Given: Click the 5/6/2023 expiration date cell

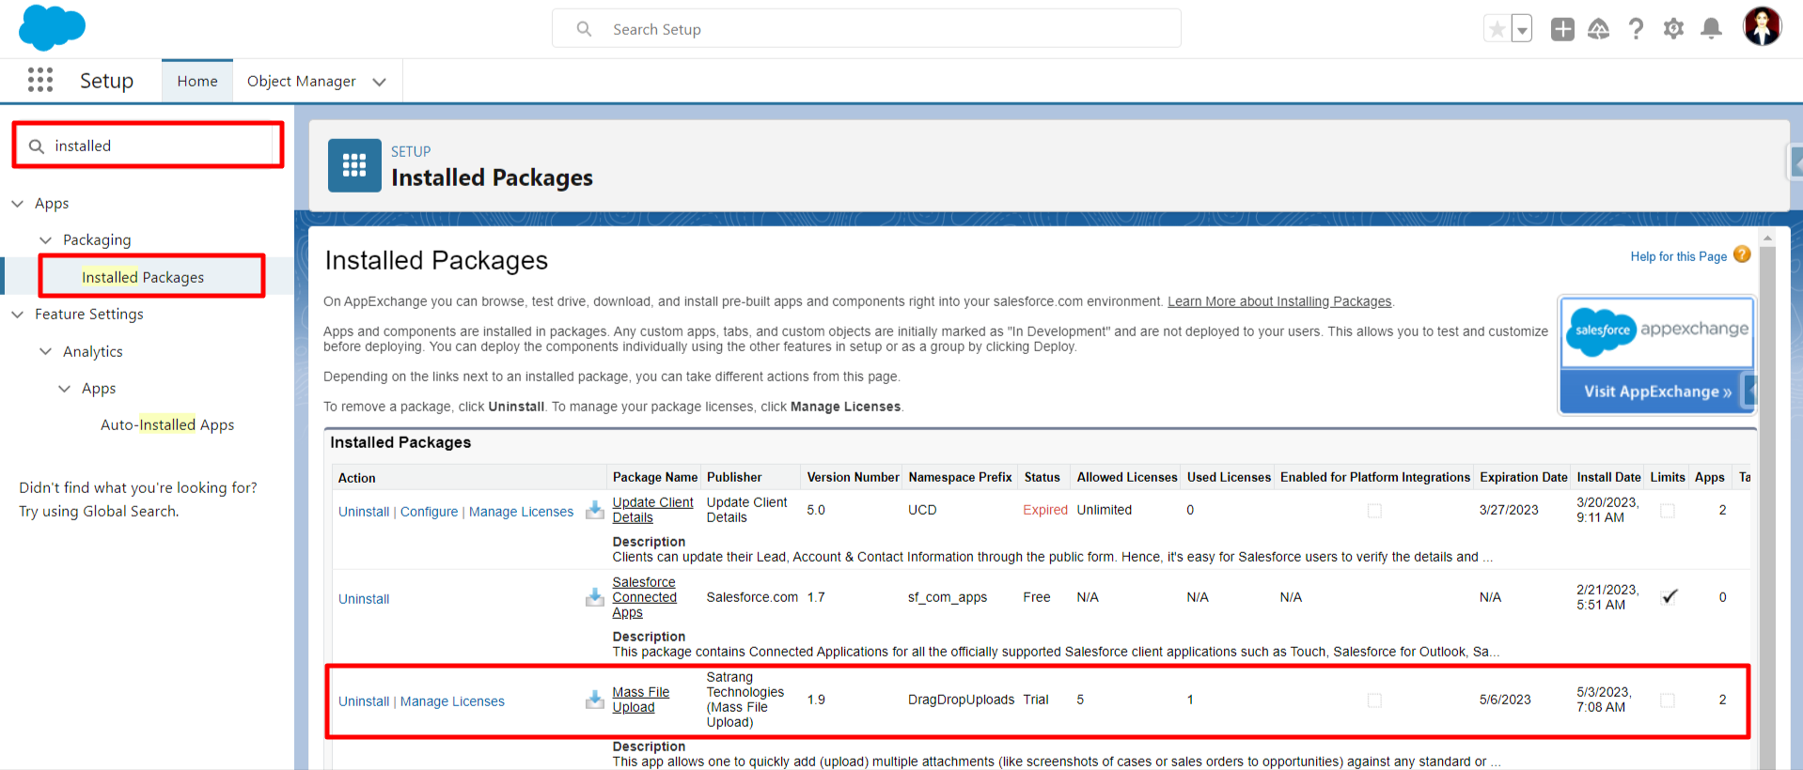Looking at the screenshot, I should [1505, 700].
